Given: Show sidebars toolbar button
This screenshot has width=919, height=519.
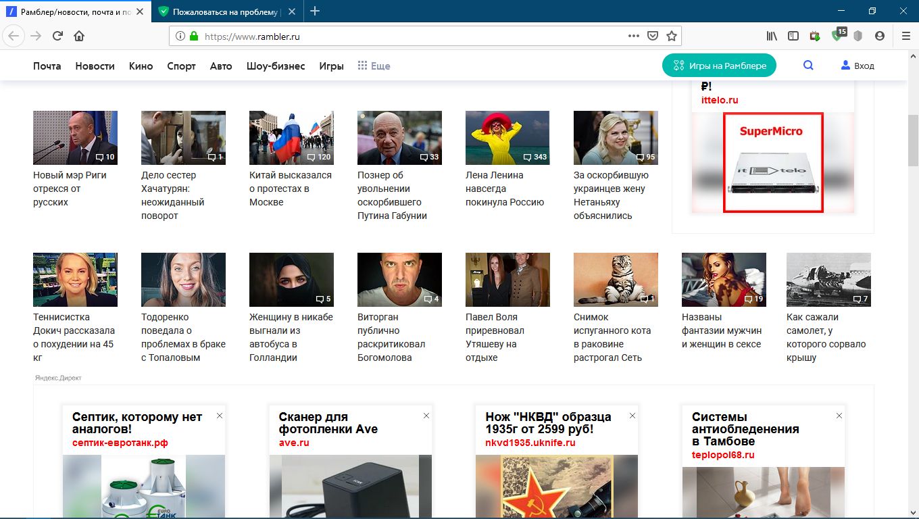Looking at the screenshot, I should point(793,36).
